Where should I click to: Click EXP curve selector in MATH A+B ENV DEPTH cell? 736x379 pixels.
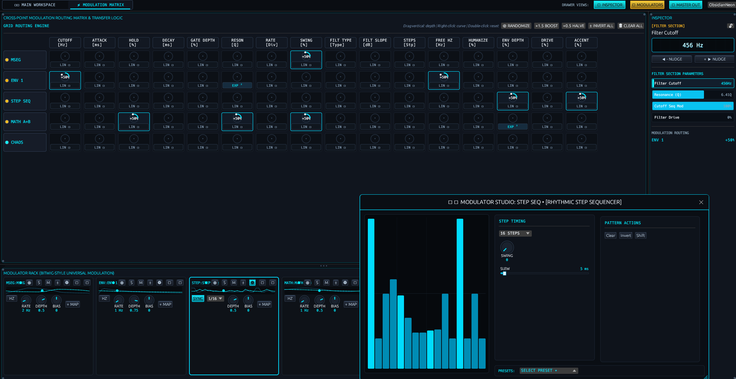point(513,127)
